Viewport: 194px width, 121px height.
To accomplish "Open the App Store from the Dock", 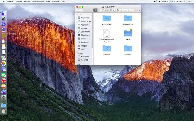I will click(4, 92).
